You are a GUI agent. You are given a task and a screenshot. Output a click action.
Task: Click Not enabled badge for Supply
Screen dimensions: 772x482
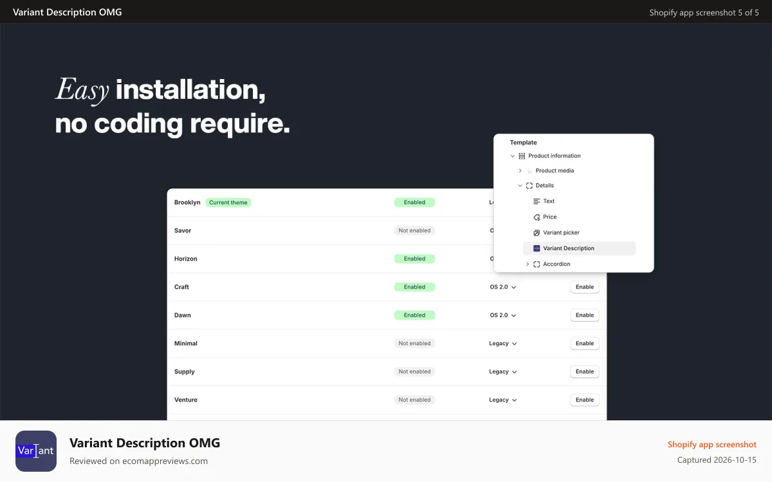414,372
